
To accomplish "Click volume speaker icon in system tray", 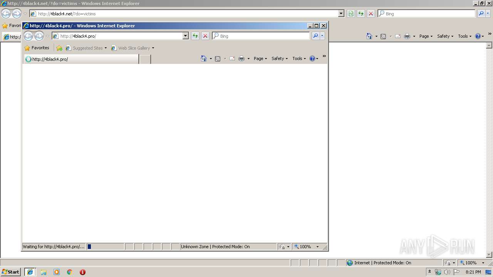I will (447, 272).
